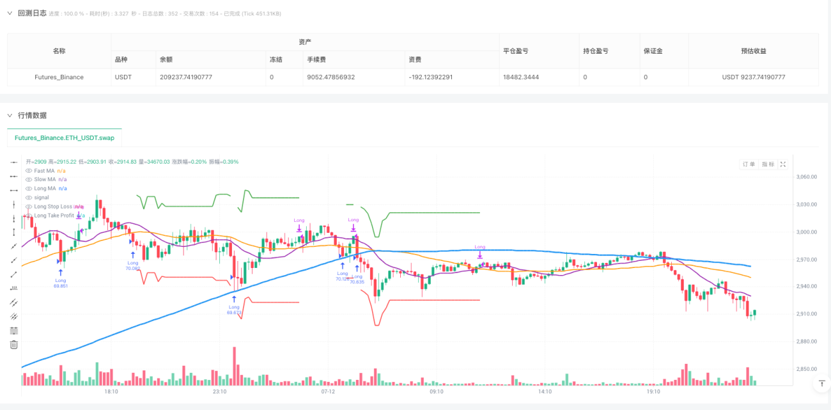Toggle visibility of Slow MA
The height and width of the screenshot is (410, 831).
(x=28, y=180)
